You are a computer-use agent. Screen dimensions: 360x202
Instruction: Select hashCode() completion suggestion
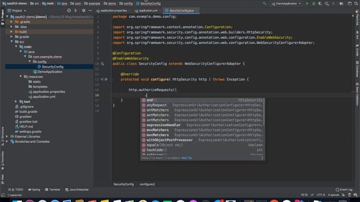coord(202,150)
